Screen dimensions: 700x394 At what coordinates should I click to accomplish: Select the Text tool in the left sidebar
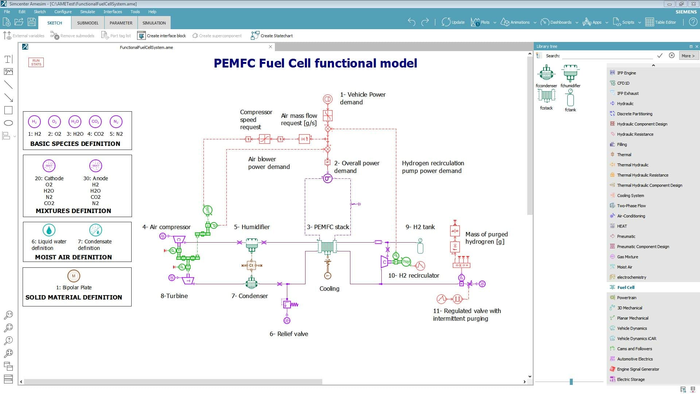[x=8, y=59]
